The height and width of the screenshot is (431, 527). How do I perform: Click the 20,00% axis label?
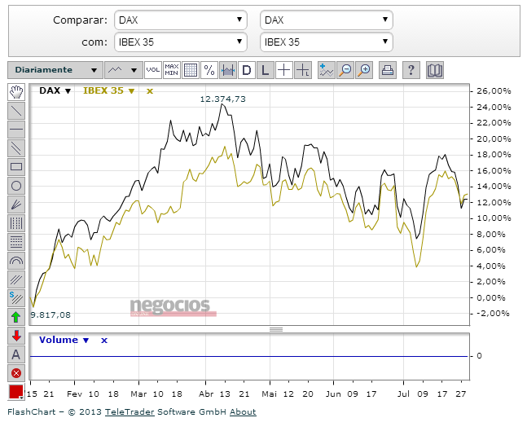pos(494,139)
